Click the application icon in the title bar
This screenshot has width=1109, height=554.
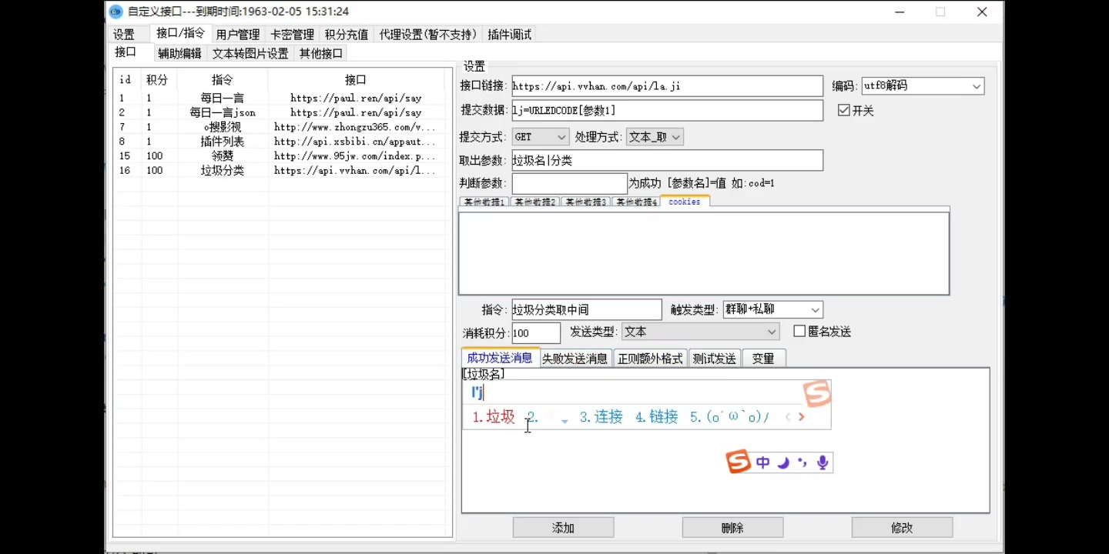click(116, 12)
